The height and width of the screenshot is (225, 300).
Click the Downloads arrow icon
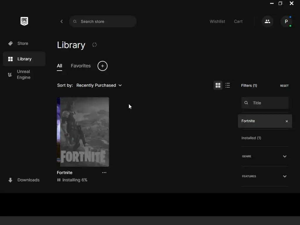click(x=10, y=180)
